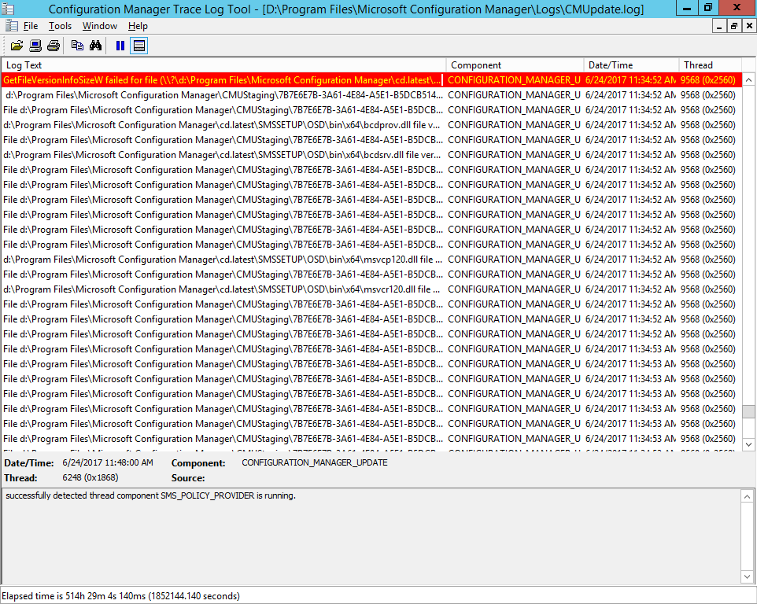
Task: Select the row mentioning msvcr120.dll
Action: pos(371,289)
